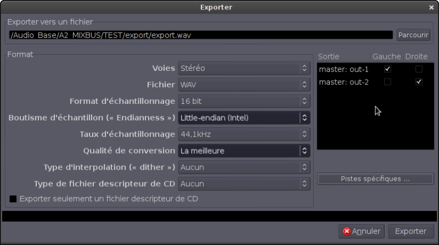Toggle Droite for master: out-2

[419, 82]
